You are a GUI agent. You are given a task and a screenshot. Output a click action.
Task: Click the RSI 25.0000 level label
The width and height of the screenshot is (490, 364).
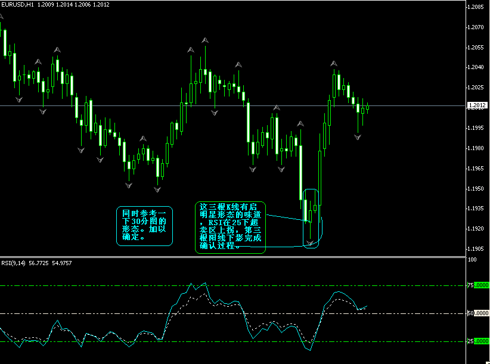tap(478, 341)
